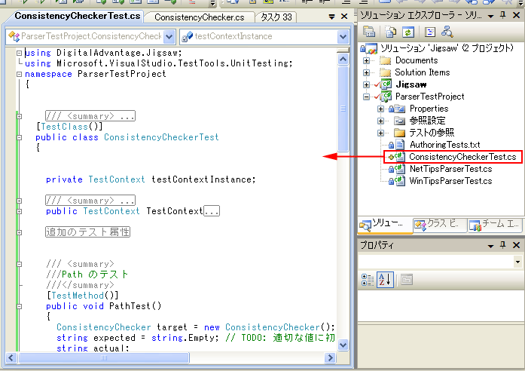Close the active editor document
525x371 pixels.
coord(344,17)
